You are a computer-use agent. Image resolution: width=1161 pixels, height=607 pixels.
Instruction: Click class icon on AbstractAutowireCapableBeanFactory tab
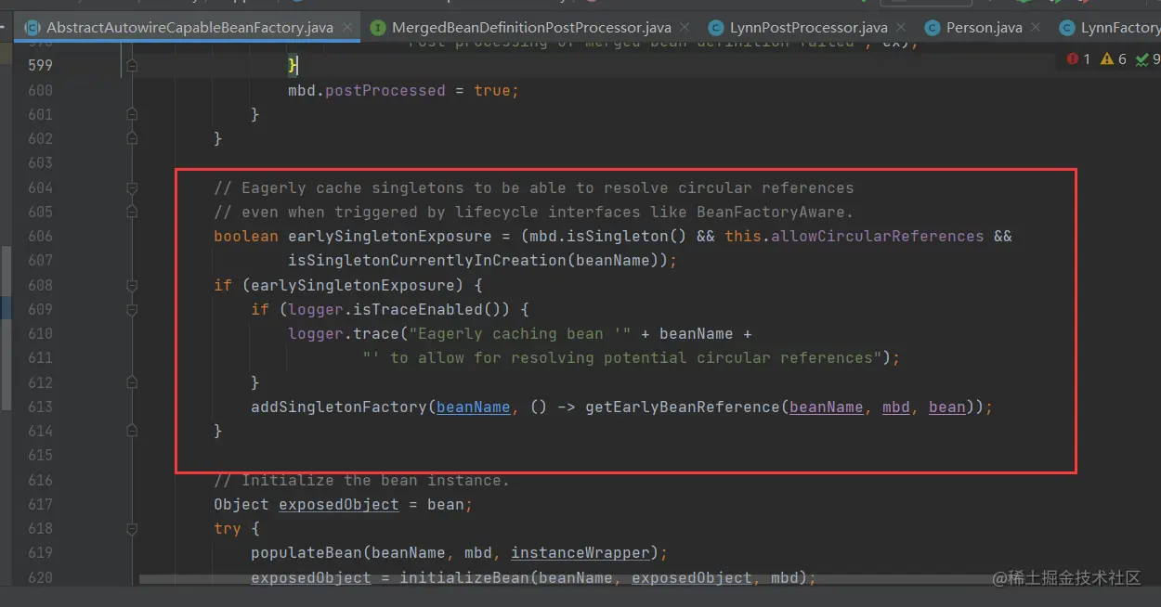tap(33, 28)
